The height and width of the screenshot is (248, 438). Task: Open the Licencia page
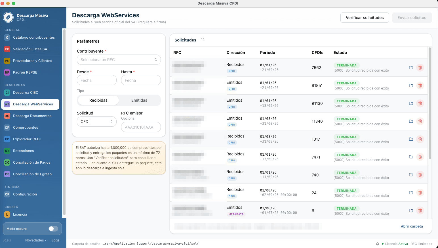tap(30, 214)
